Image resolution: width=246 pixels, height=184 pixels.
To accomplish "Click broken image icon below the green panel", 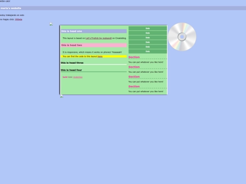I will pos(61,96).
